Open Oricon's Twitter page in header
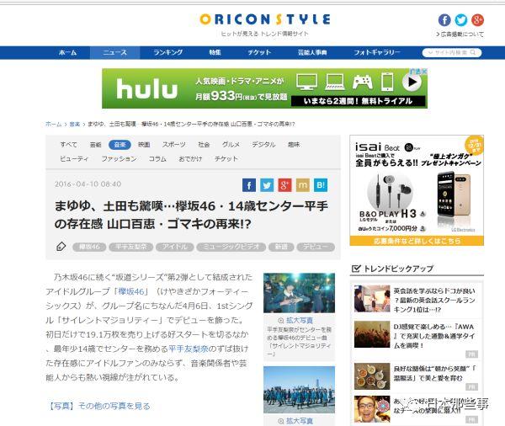 pos(460,20)
